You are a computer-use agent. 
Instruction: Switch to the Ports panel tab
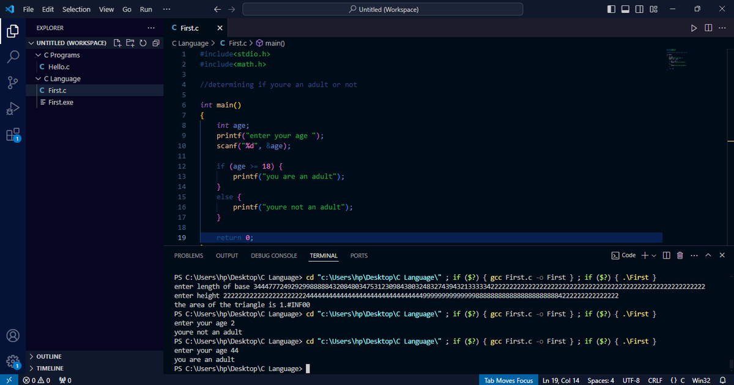click(359, 255)
